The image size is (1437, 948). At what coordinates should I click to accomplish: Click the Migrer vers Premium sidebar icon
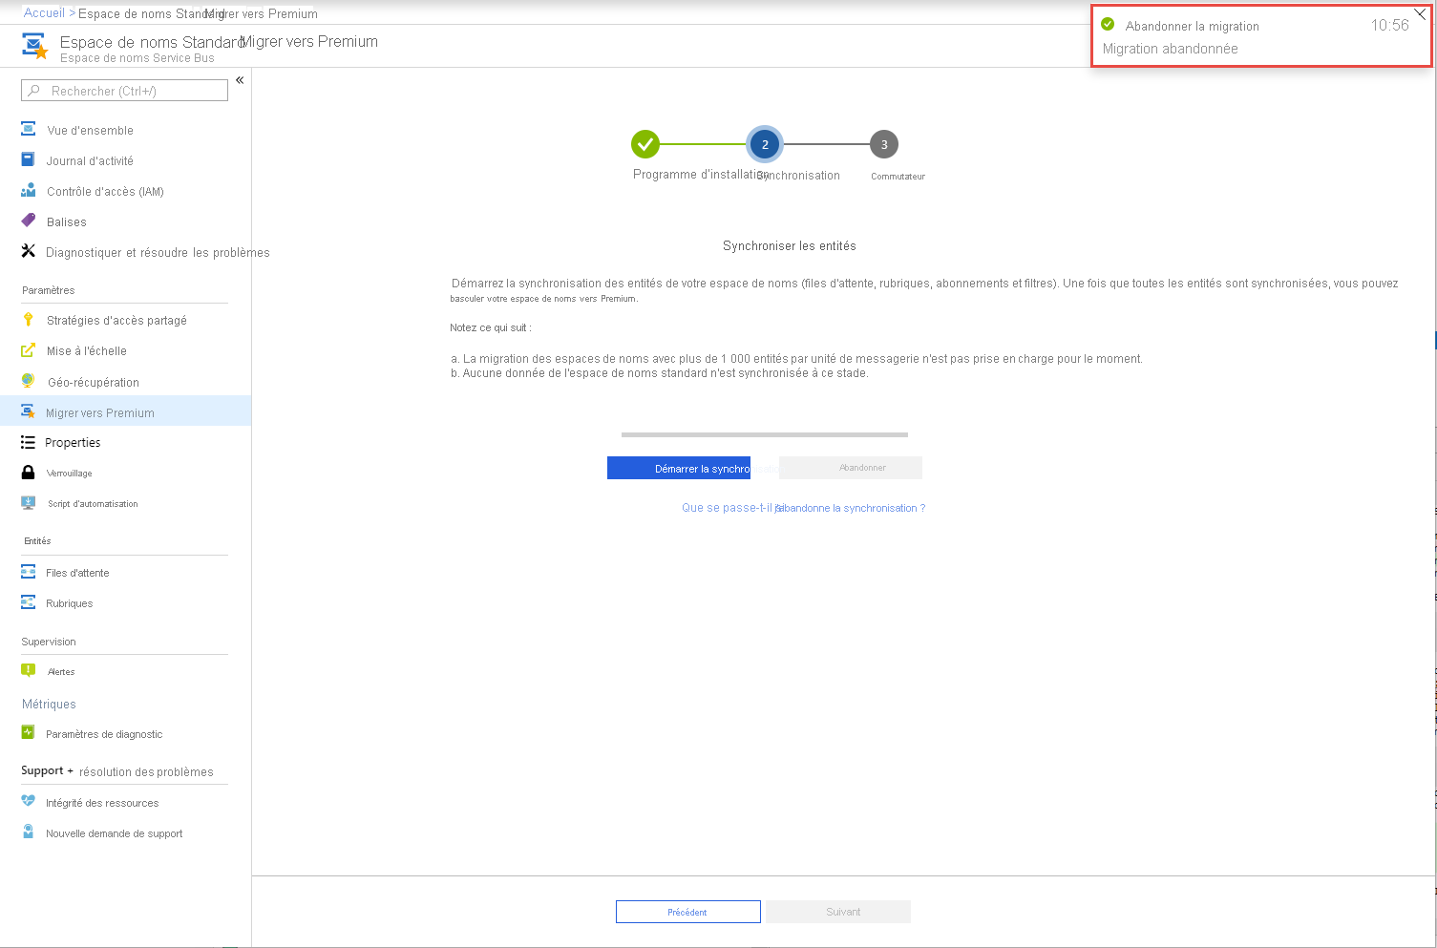point(29,412)
